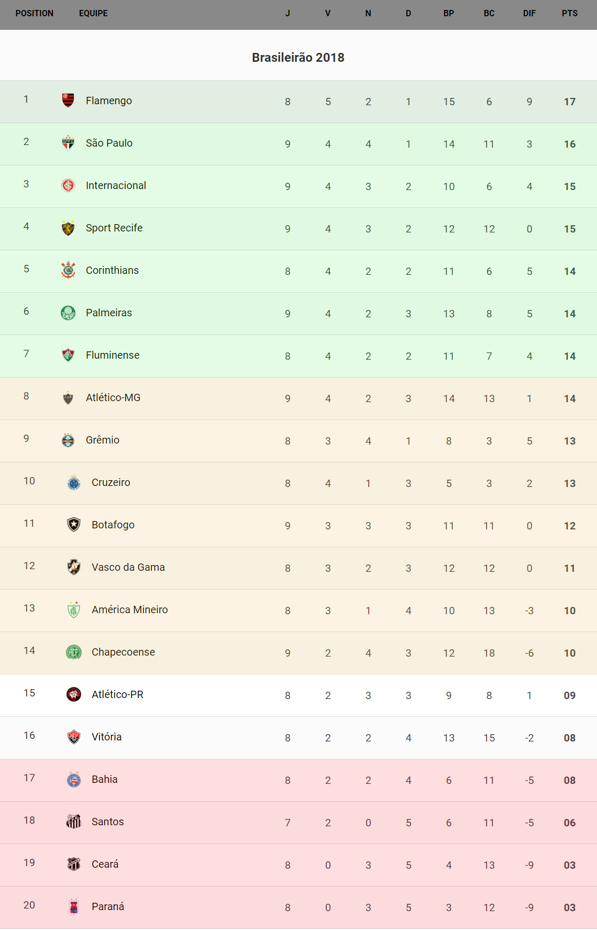This screenshot has height=930, width=597.
Task: Click the Internacional team logo
Action: pyautogui.click(x=68, y=185)
